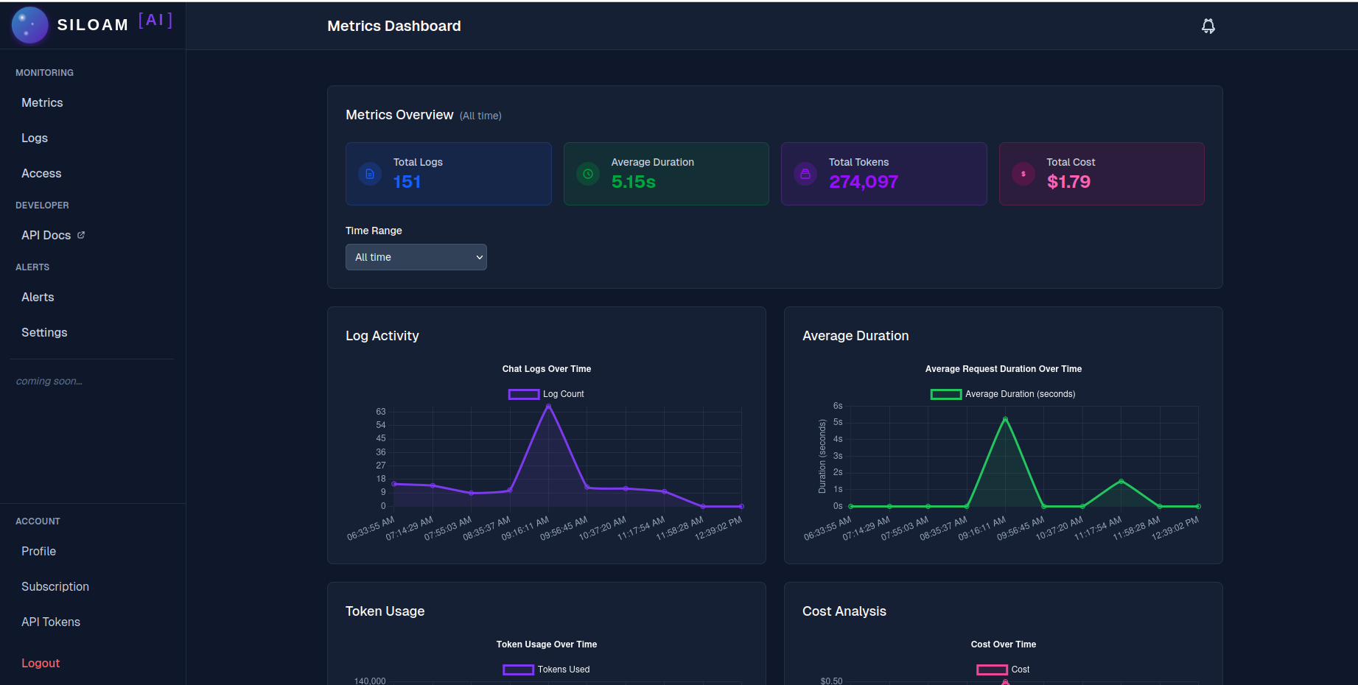Open the API Tokens page
The width and height of the screenshot is (1358, 685).
click(x=51, y=622)
